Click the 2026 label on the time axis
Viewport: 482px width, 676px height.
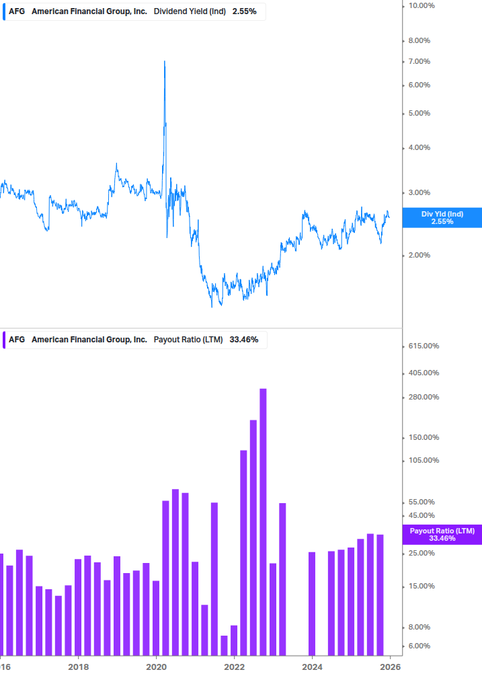pyautogui.click(x=391, y=667)
